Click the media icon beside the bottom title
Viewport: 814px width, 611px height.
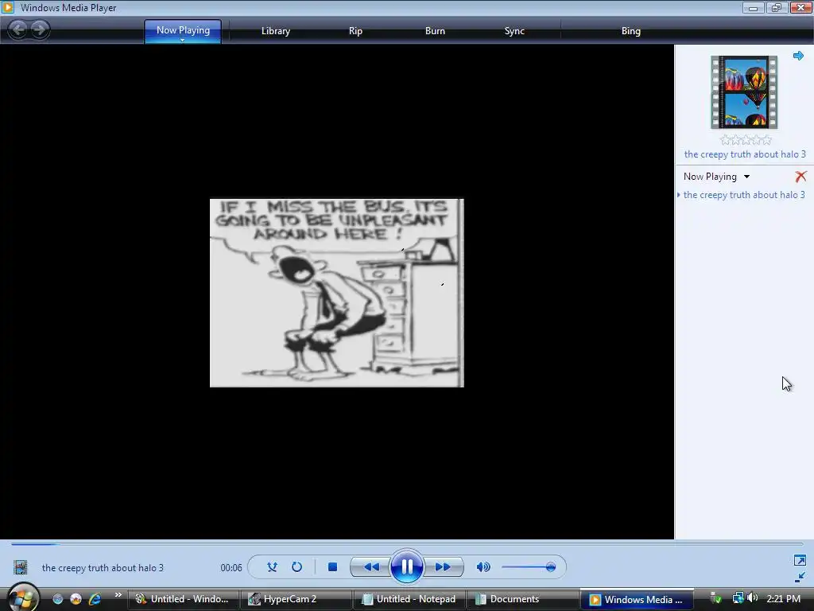[x=20, y=567]
